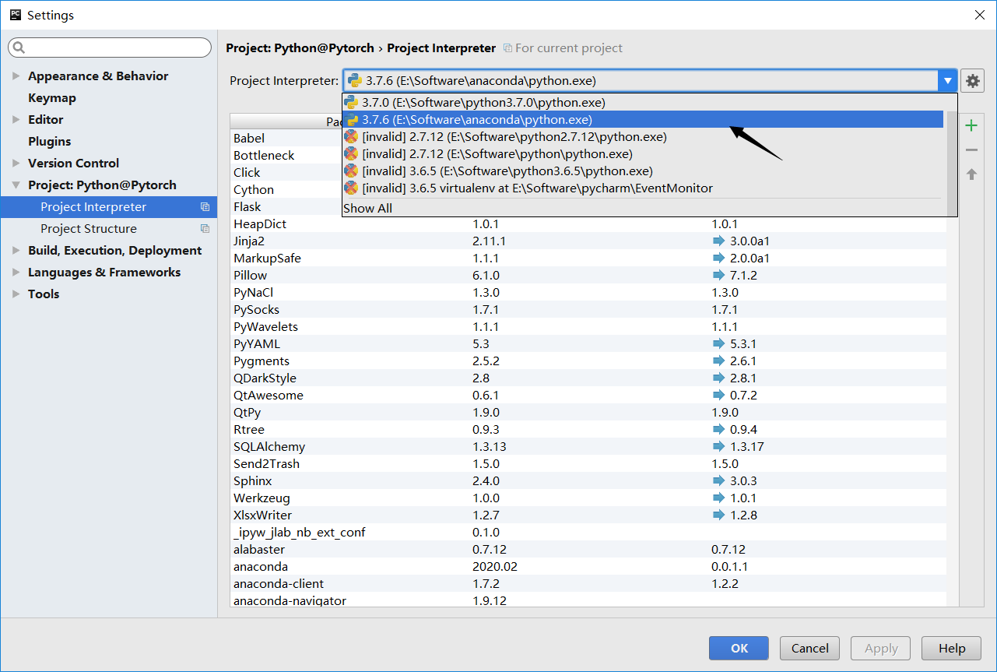The height and width of the screenshot is (672, 997).
Task: Click the minus icon to uninstall a package
Action: click(x=971, y=150)
